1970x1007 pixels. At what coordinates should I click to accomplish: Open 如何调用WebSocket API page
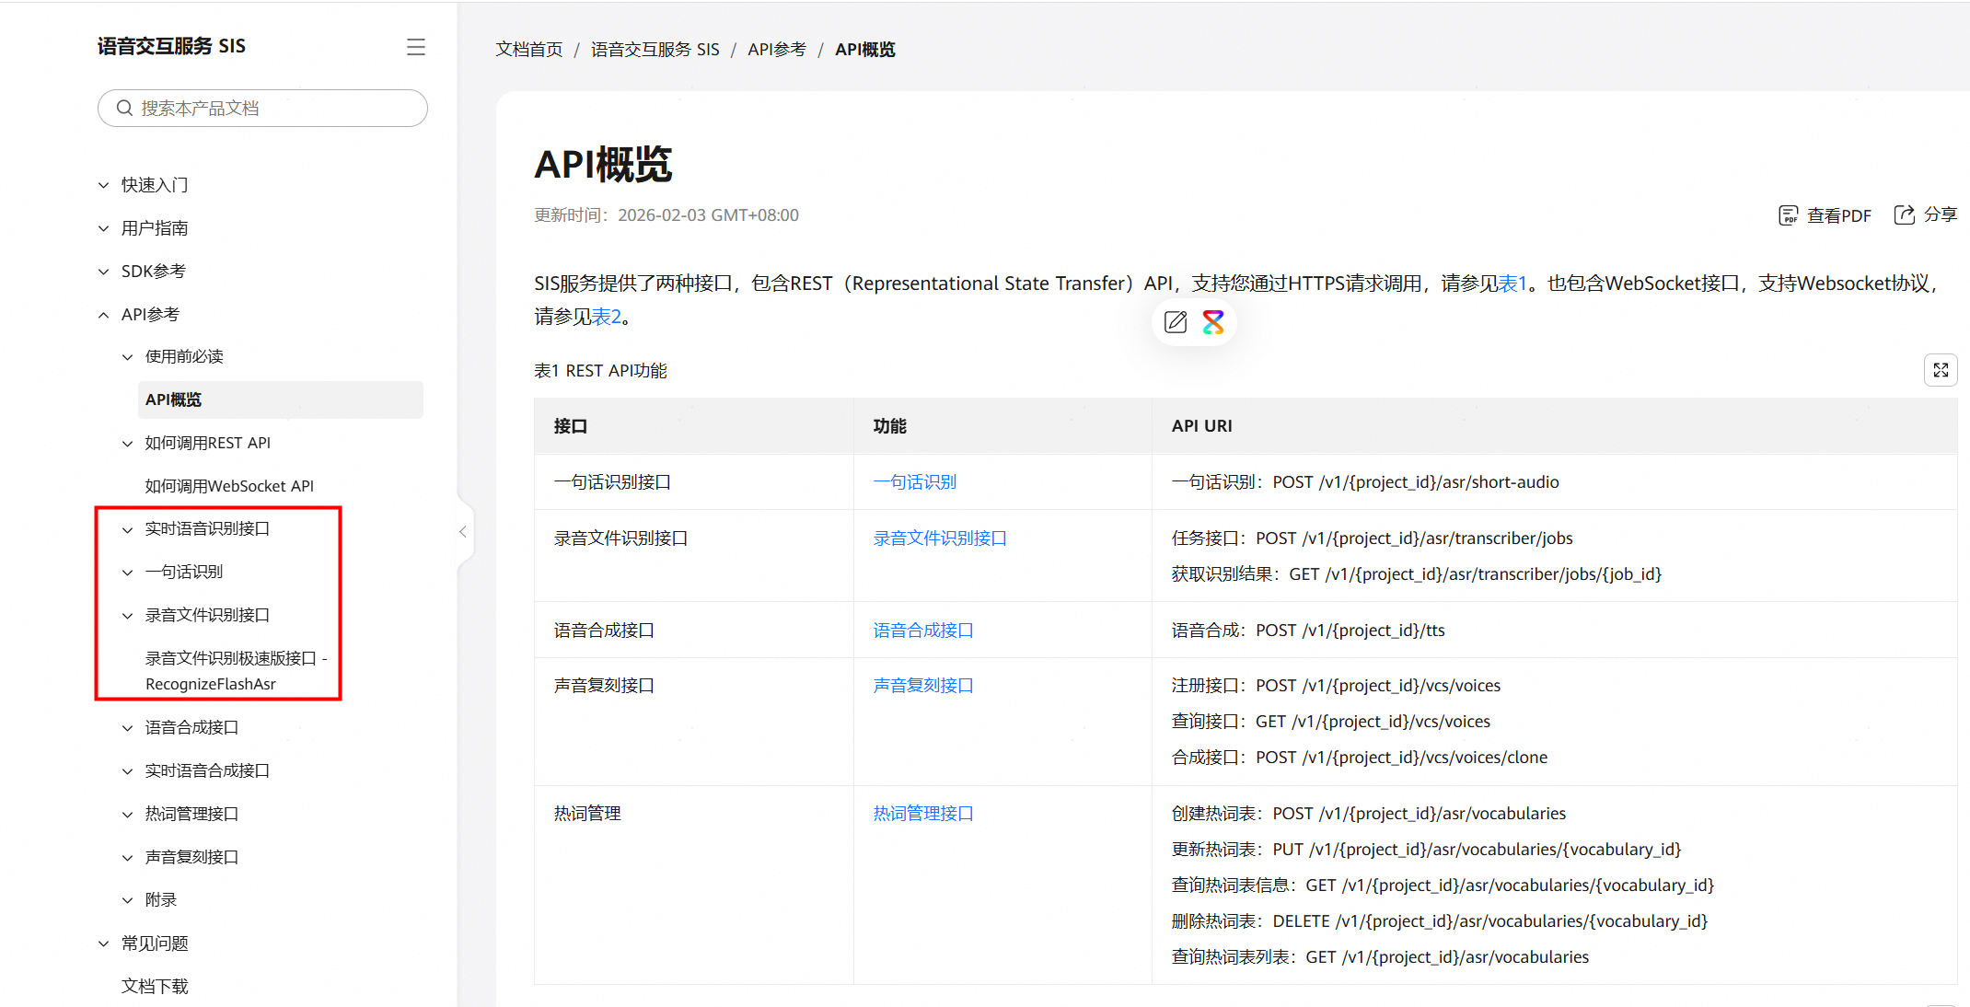(x=229, y=486)
